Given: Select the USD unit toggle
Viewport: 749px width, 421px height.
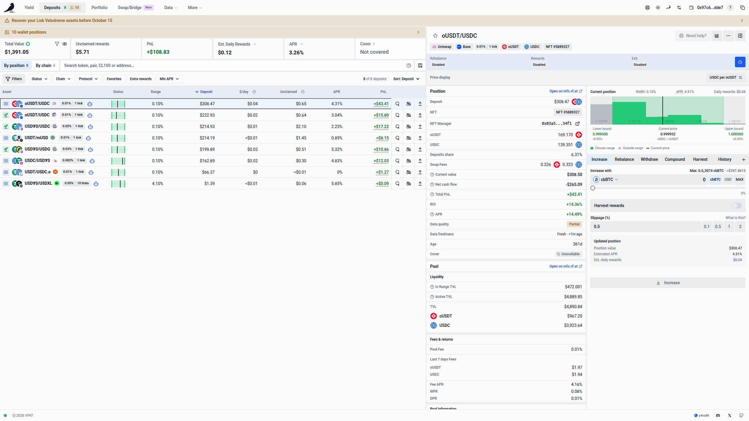Looking at the screenshot, I should [728, 180].
